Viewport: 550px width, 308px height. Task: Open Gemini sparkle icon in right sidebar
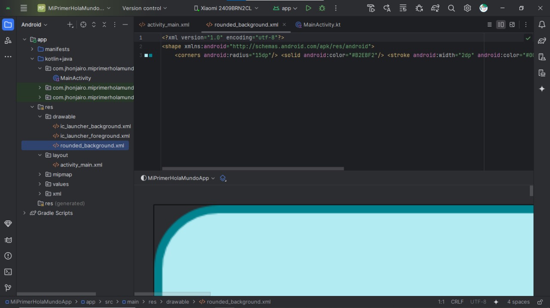[x=542, y=89]
